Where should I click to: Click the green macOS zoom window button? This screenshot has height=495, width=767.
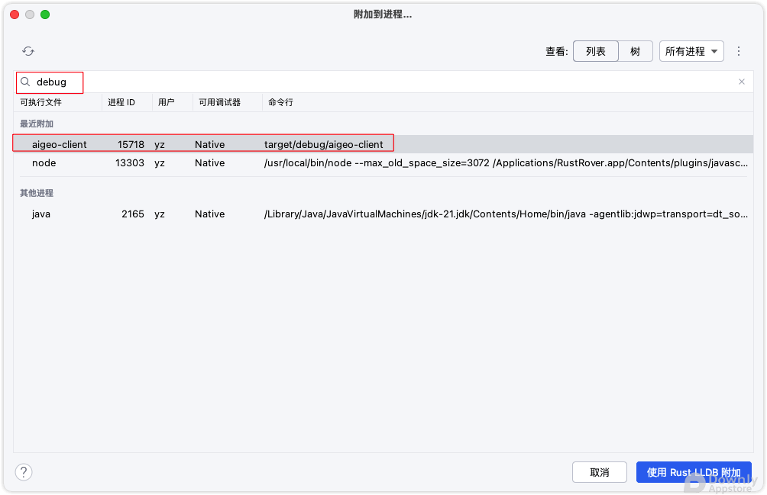(x=45, y=14)
